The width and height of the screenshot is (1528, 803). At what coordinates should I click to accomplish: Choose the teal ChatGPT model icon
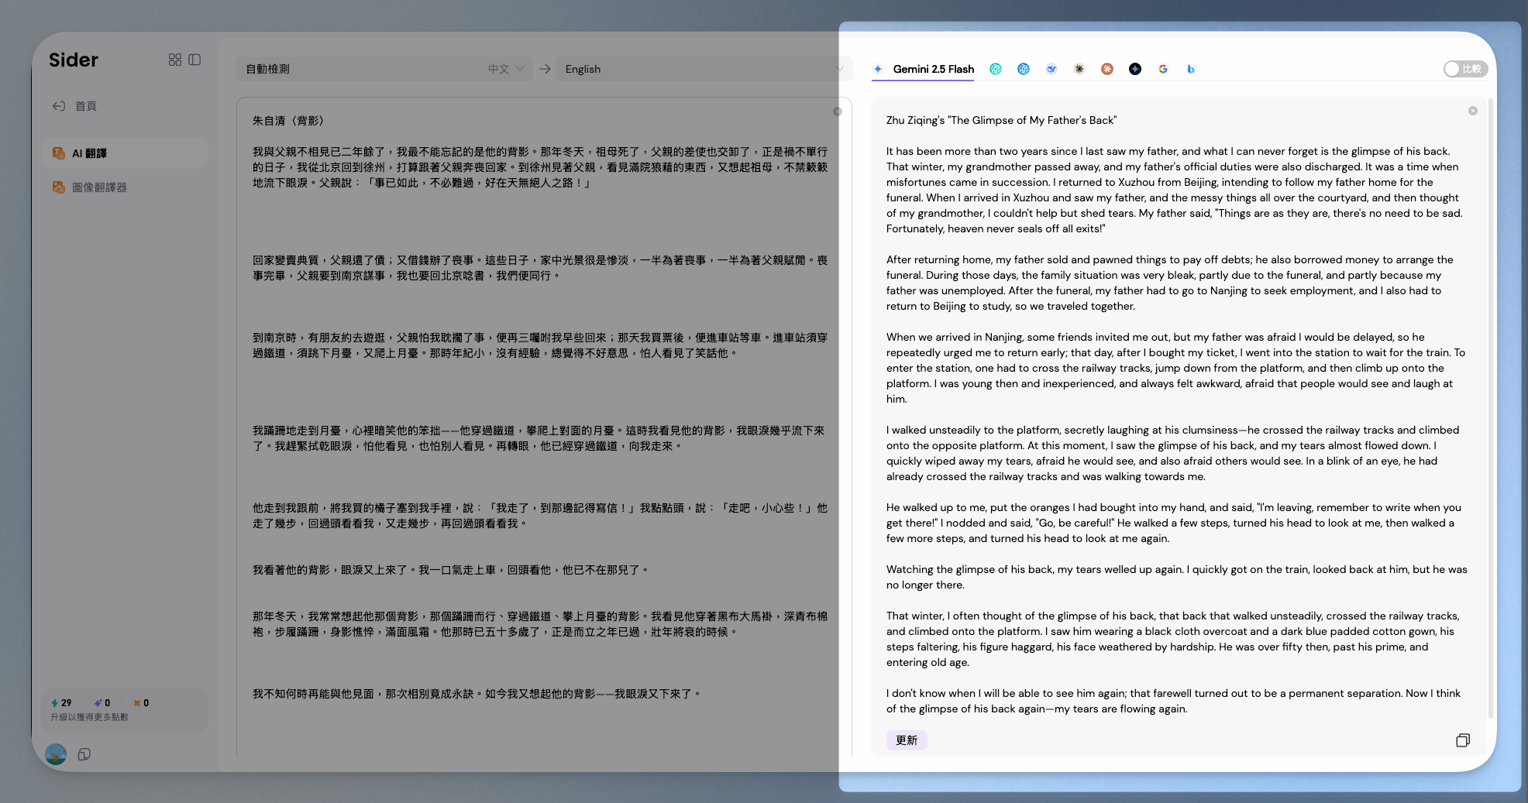(x=996, y=69)
